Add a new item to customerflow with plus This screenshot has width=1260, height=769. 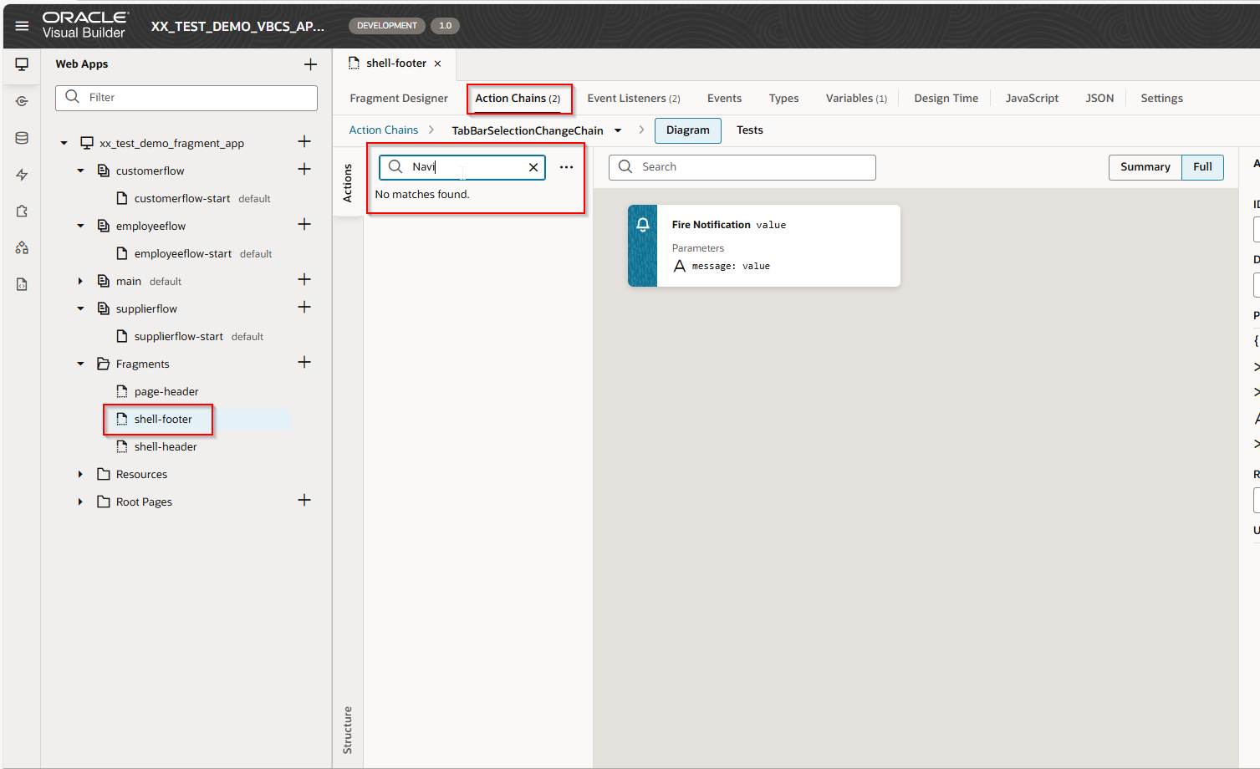pos(304,170)
